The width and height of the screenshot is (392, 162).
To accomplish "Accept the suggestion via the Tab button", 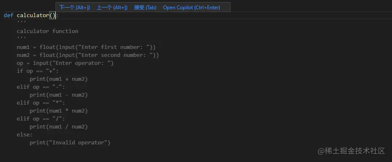I will [x=145, y=8].
